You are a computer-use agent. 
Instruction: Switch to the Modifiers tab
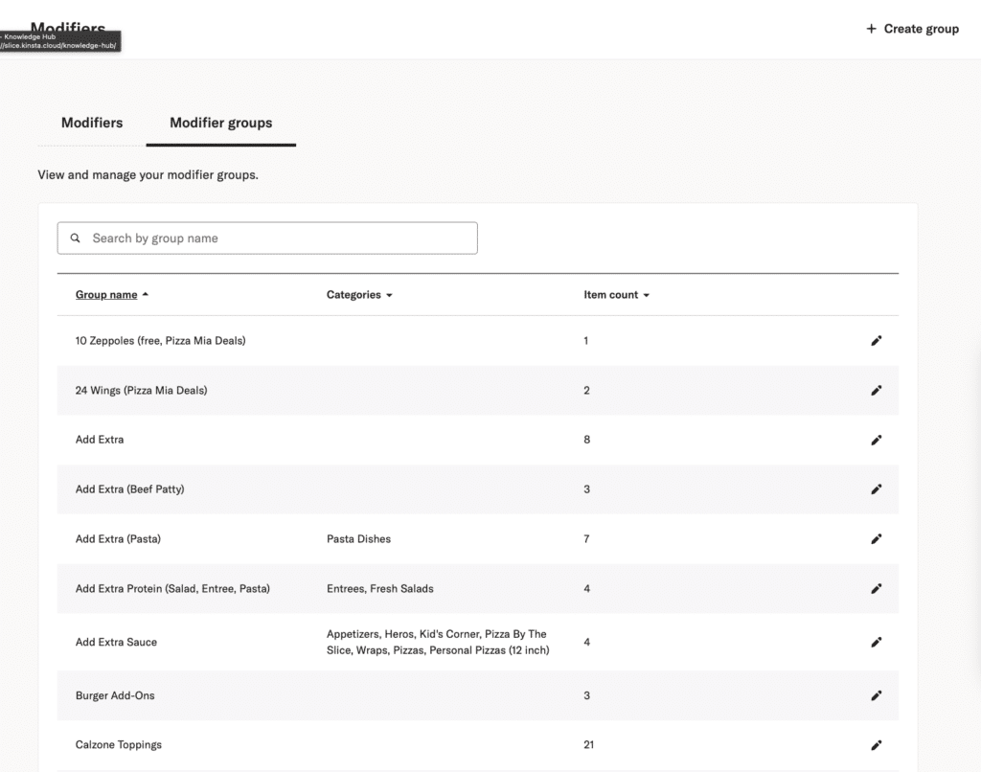click(x=92, y=123)
